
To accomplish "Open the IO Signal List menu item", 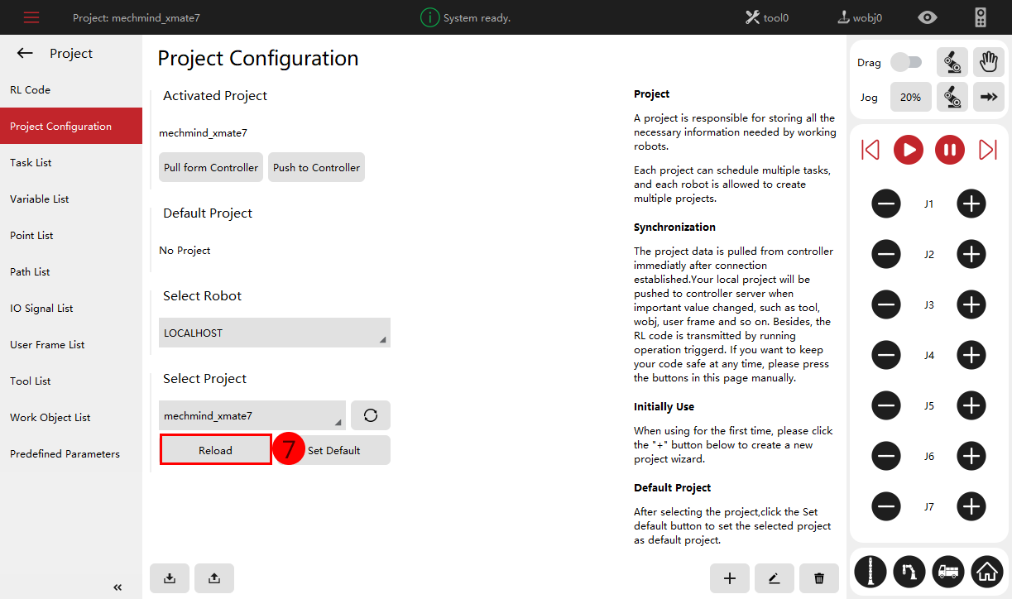I will pyautogui.click(x=41, y=309).
